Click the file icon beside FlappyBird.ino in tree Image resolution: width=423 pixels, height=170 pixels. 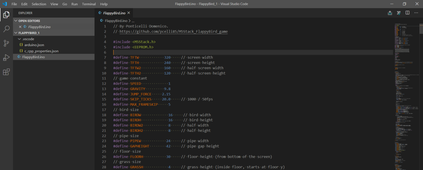[20, 57]
